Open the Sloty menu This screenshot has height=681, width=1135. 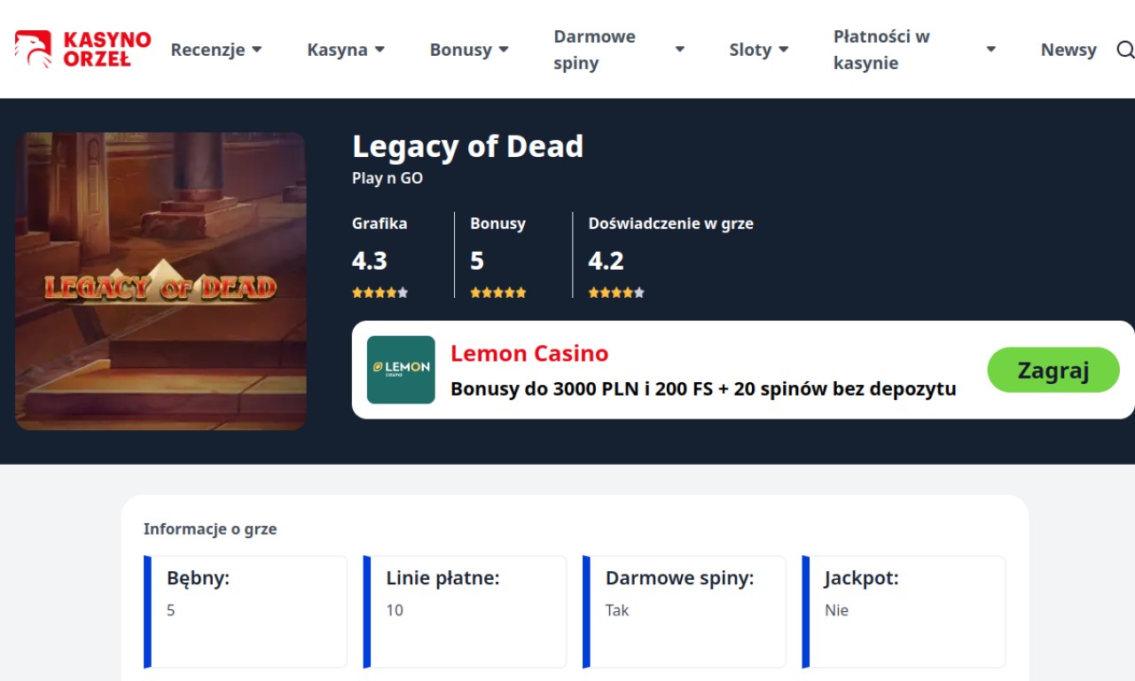pyautogui.click(x=750, y=50)
